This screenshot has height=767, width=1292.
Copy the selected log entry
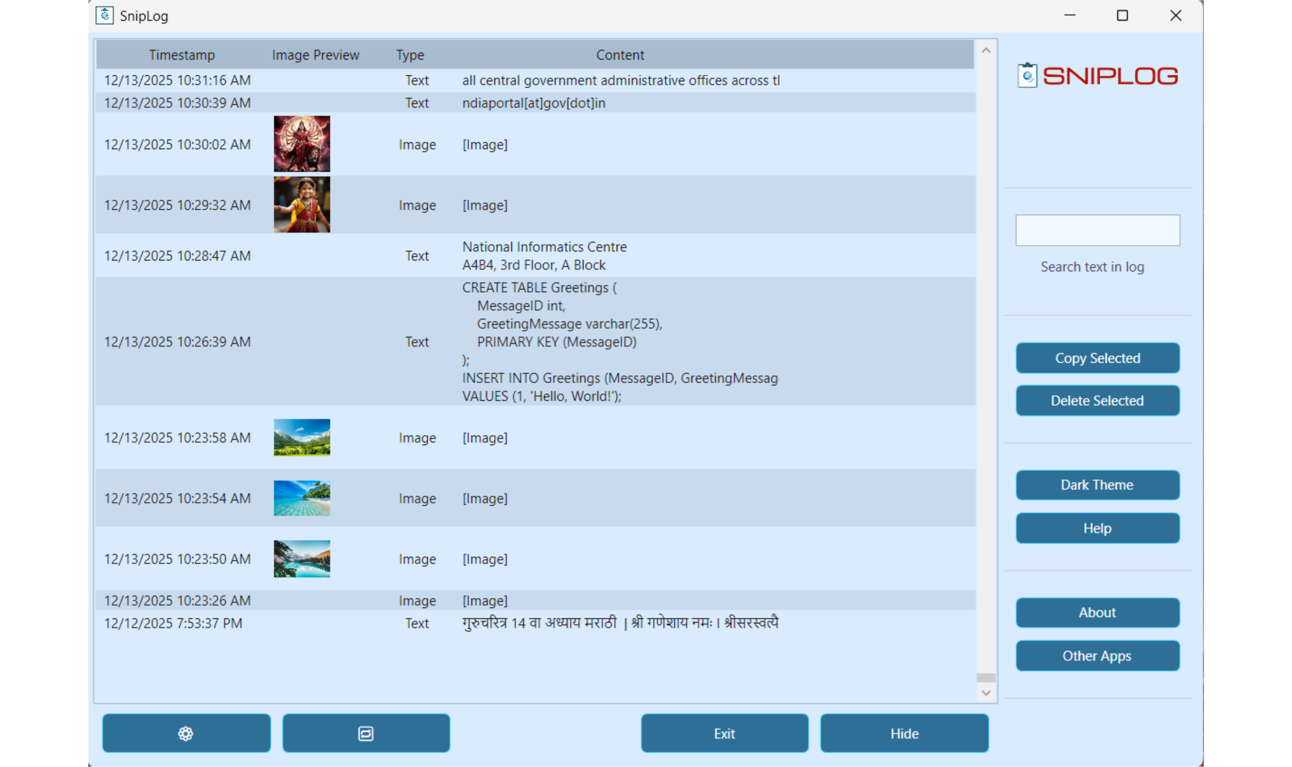coord(1097,358)
